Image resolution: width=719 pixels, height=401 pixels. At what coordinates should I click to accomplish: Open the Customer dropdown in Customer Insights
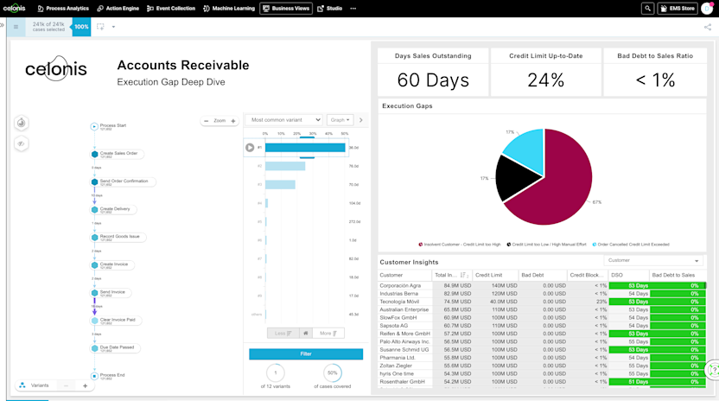tap(653, 261)
